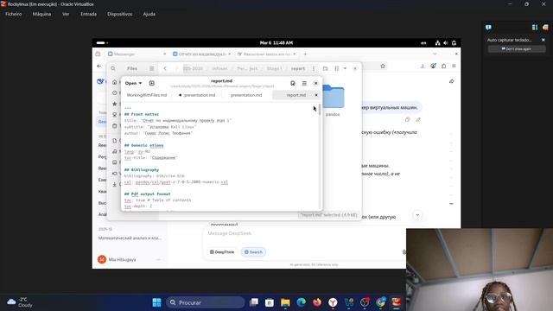Click the text editor vertical scrollbar

click(x=320, y=110)
